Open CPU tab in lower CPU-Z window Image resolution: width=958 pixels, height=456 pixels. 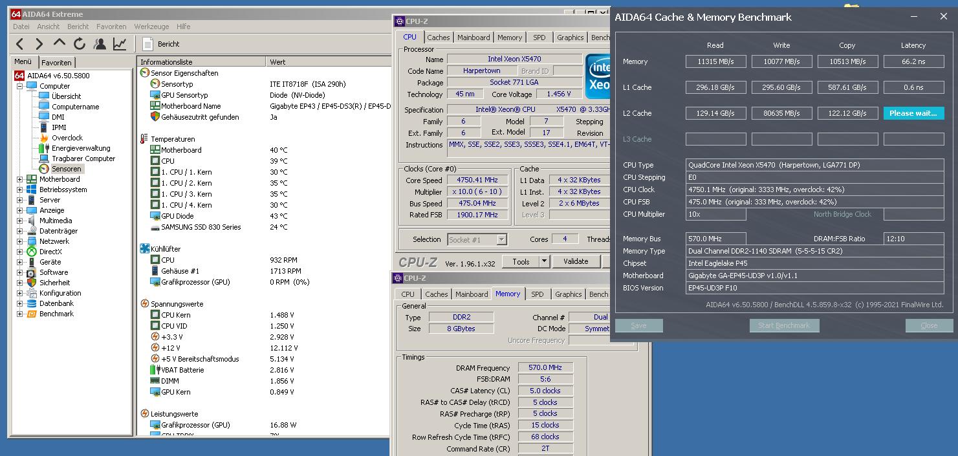[x=408, y=294]
